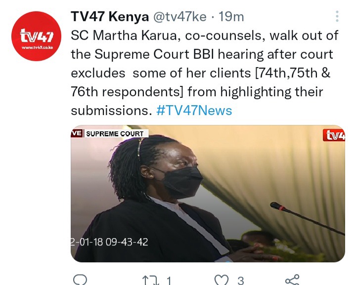
Task: Reply using the comment bubble icon
Action: pyautogui.click(x=80, y=280)
